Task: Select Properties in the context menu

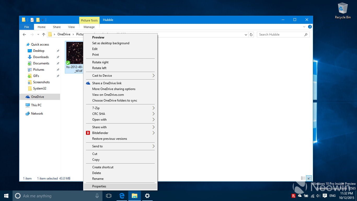Action: 99,186
